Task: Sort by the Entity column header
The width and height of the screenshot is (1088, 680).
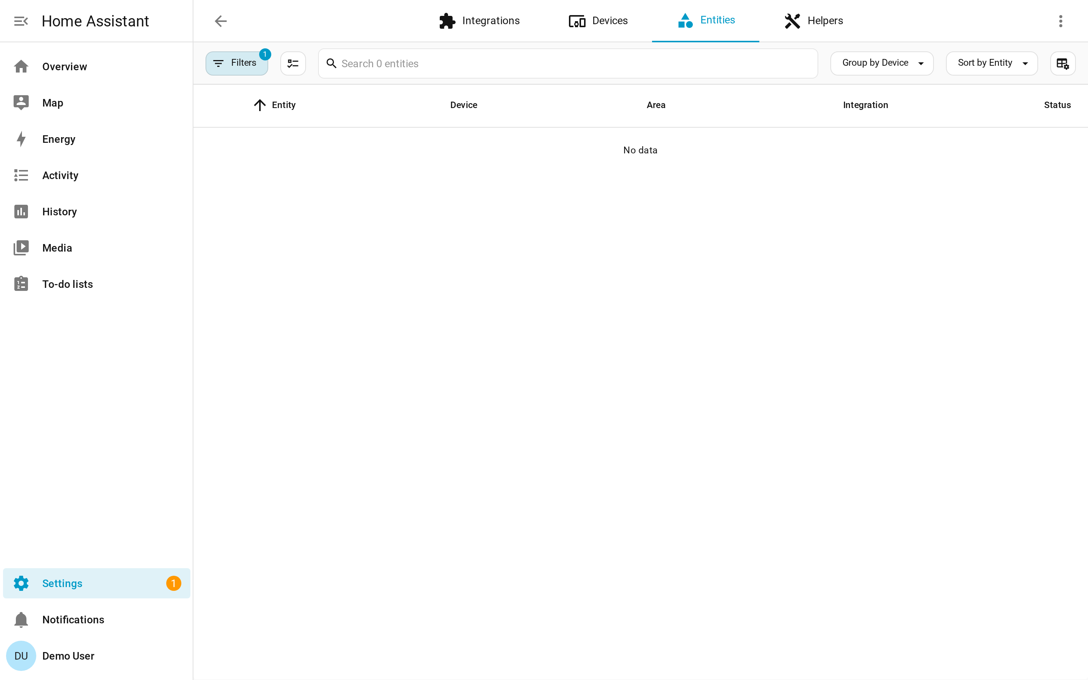Action: tap(284, 105)
